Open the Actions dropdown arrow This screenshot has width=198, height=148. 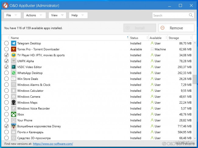coord(41,15)
